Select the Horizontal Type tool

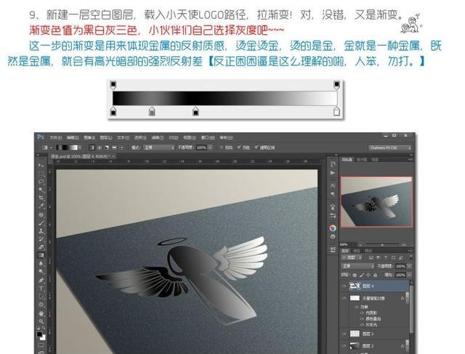tap(41, 288)
